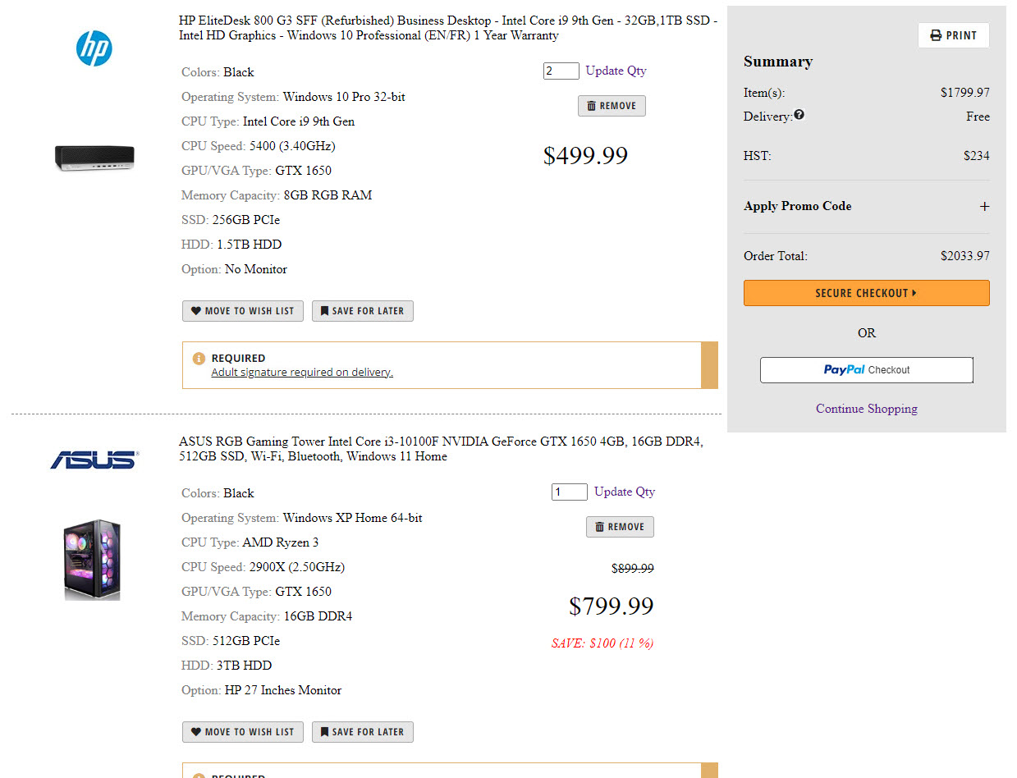Open the ASUS gaming tower product thumbnail
1017x778 pixels.
pyautogui.click(x=93, y=560)
